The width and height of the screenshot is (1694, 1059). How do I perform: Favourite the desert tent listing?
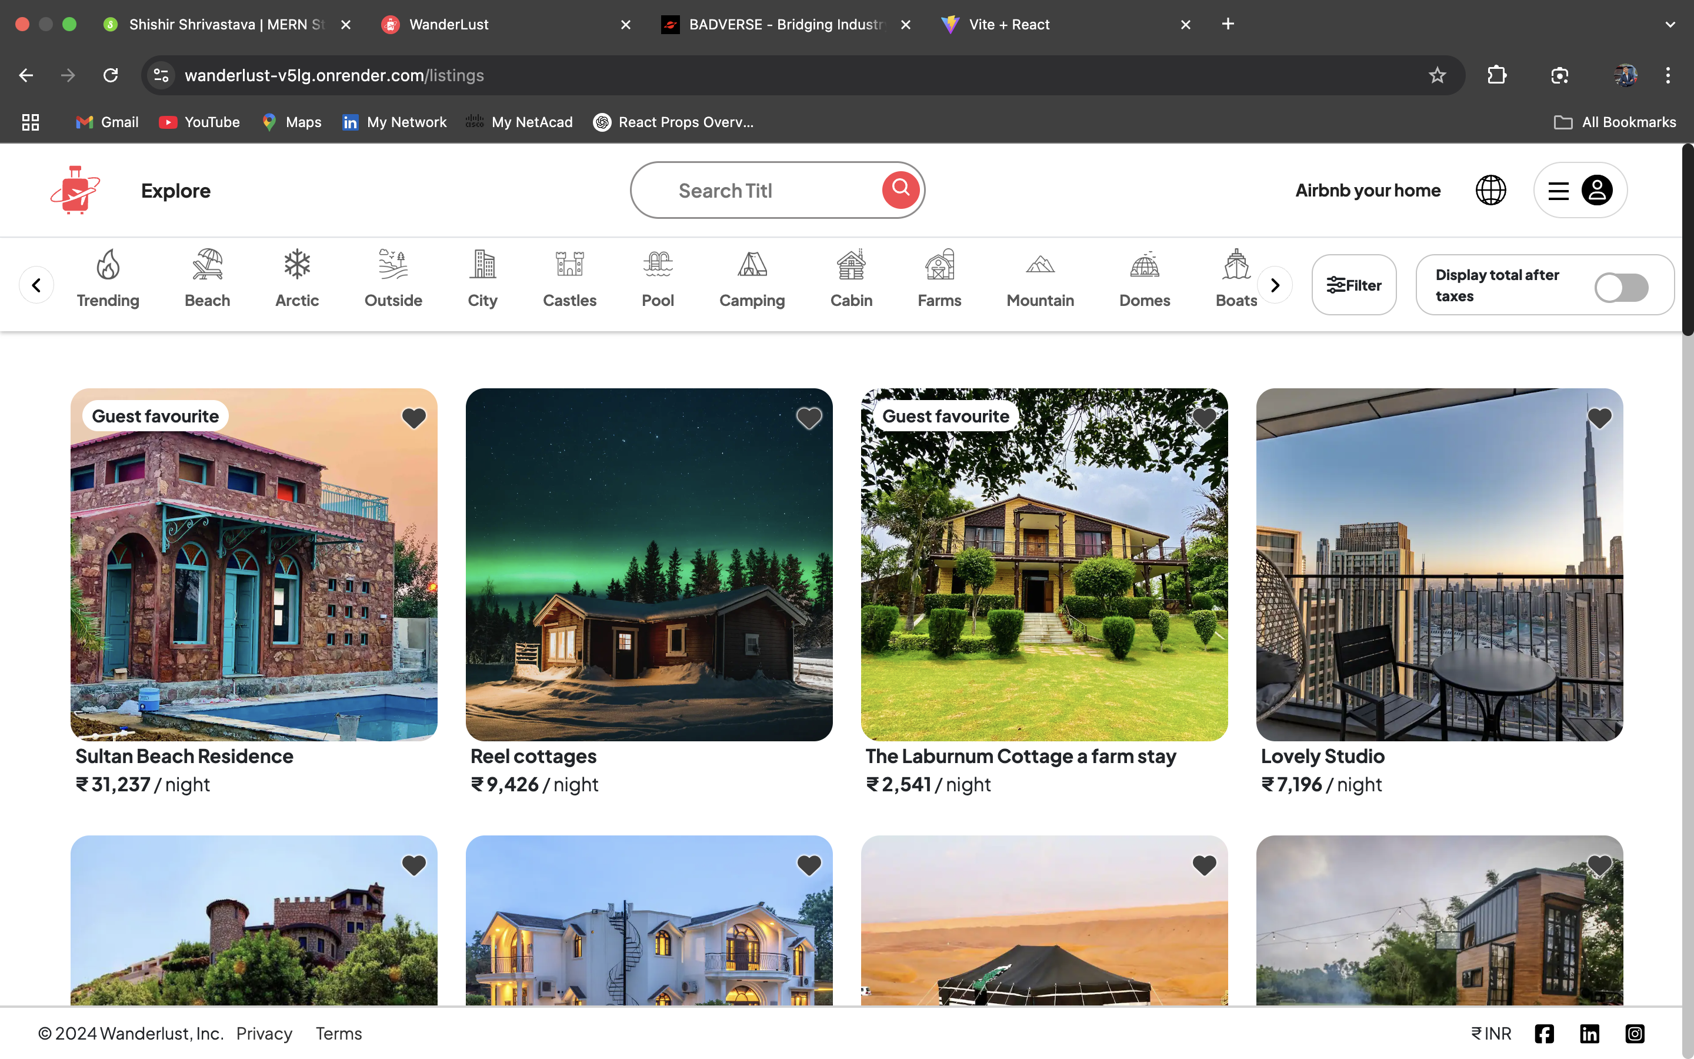tap(1204, 865)
